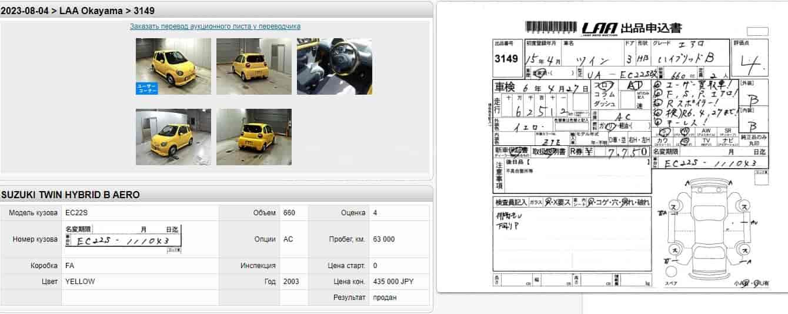Select the label 'Цена старт.'
The height and width of the screenshot is (314, 788).
346,266
